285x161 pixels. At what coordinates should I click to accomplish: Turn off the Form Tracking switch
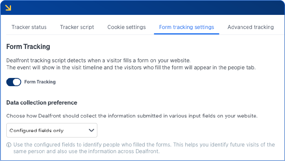(14, 82)
